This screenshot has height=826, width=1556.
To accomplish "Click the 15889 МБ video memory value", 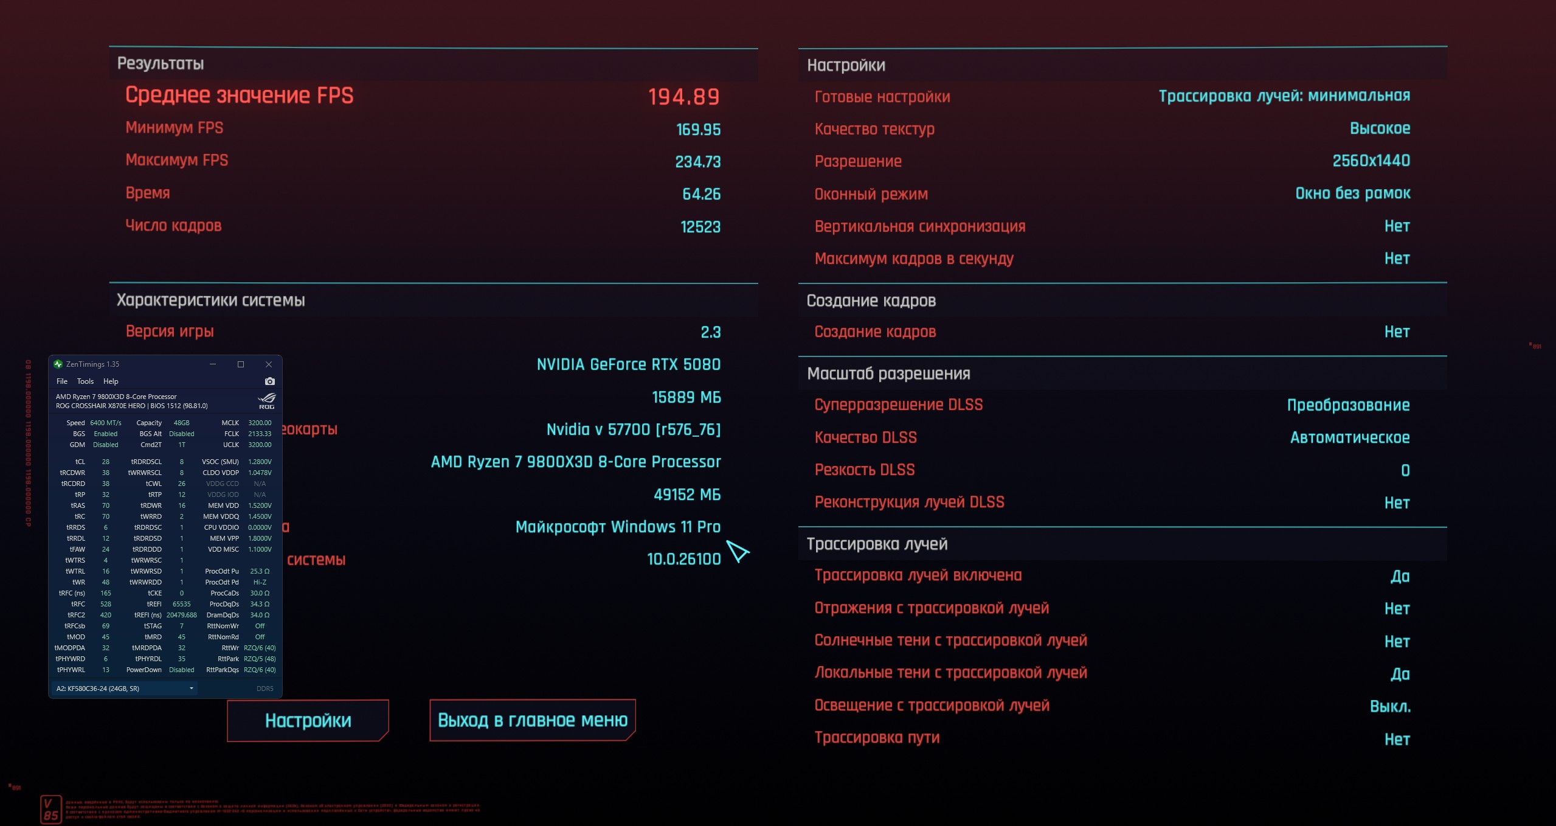I will [686, 397].
